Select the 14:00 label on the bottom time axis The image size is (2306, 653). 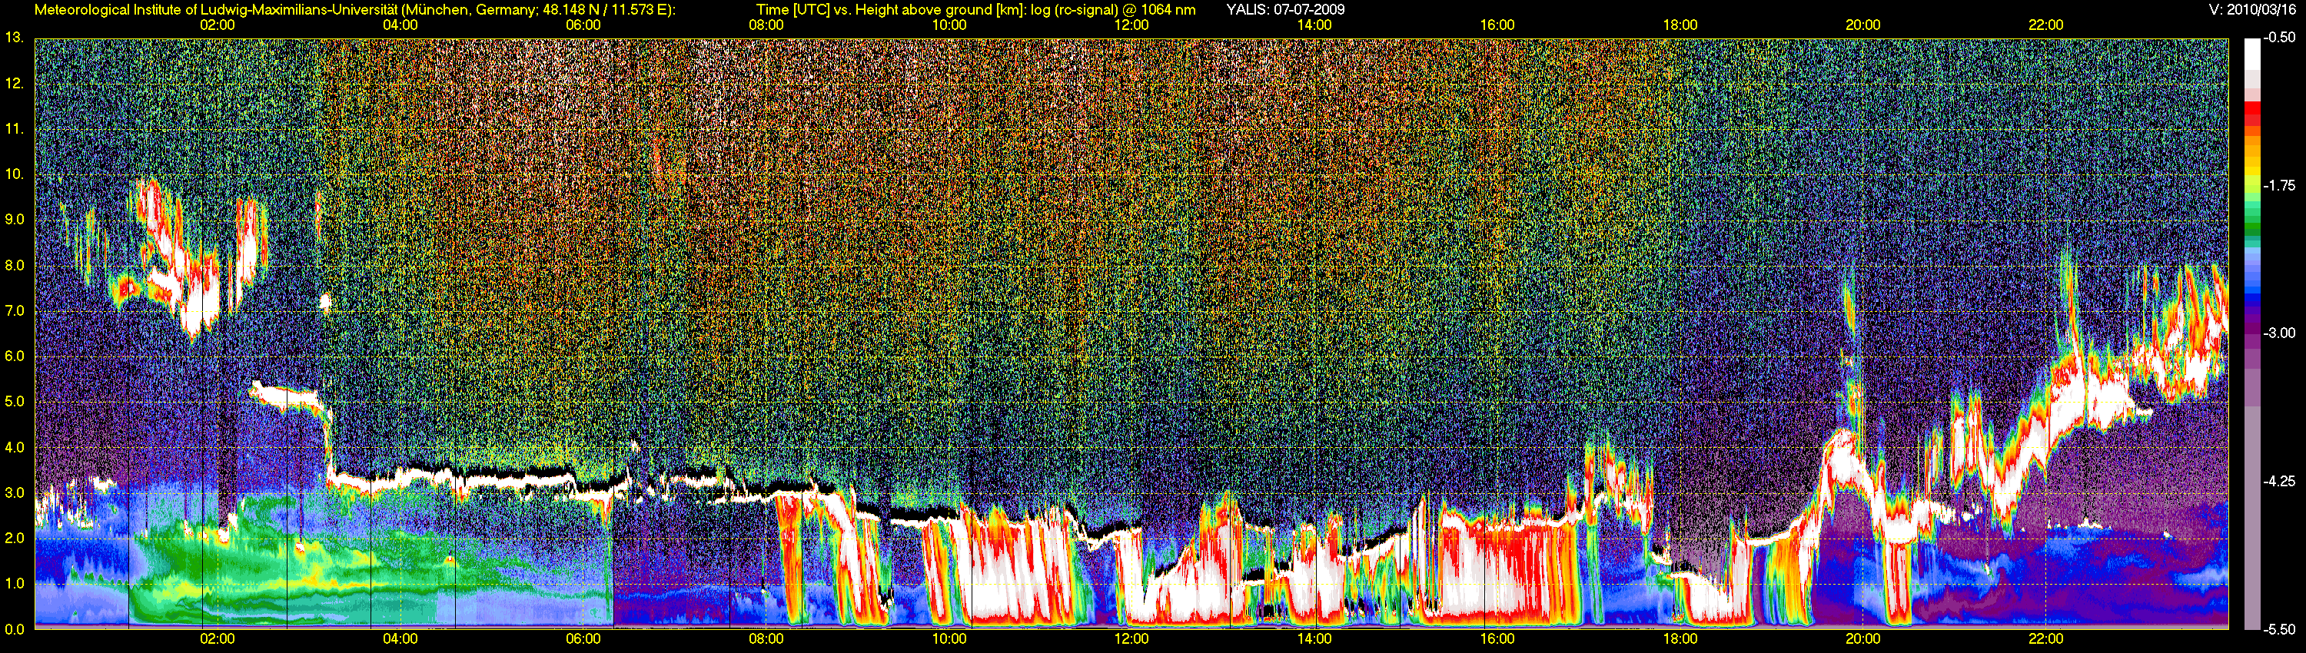pos(1314,638)
